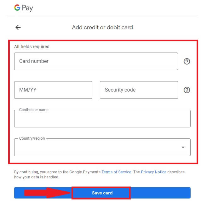This screenshot has height=207, width=201.
Task: Click the Google Pay logo
Action: (x=24, y=8)
